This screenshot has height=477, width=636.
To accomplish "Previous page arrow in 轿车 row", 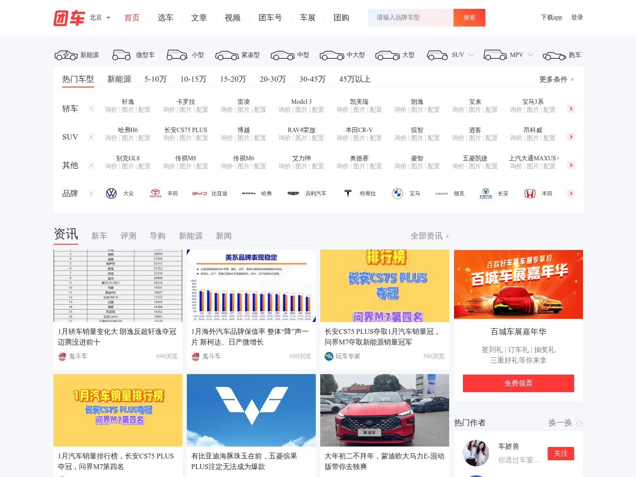I will tap(91, 109).
